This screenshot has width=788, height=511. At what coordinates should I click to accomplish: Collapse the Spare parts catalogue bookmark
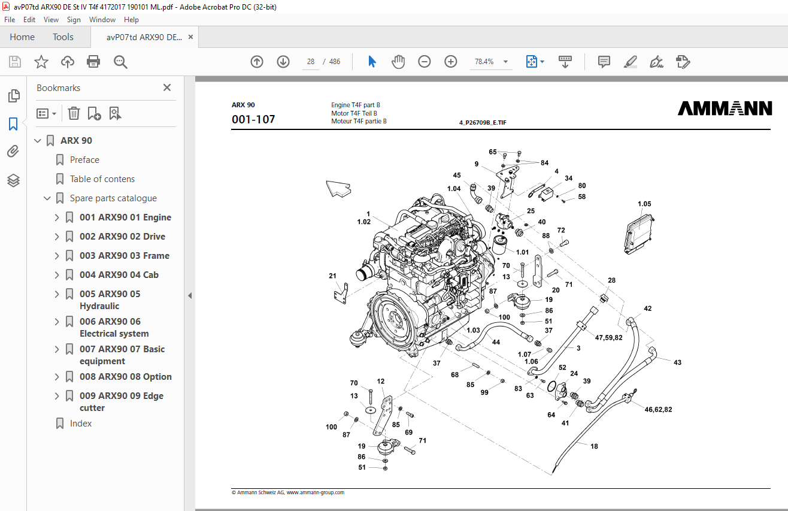tap(48, 198)
